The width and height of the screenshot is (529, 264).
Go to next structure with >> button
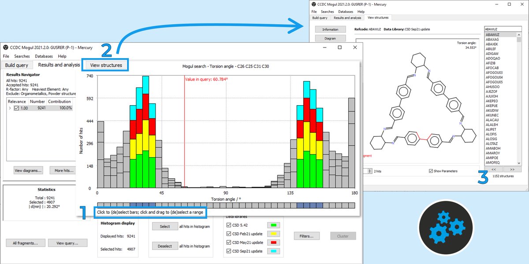click(x=512, y=169)
